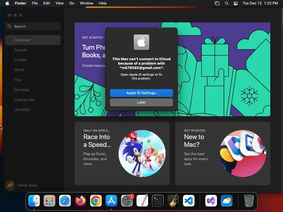Image resolution: width=283 pixels, height=212 pixels.
Task: Open the New to Mac? card
Action: point(223,153)
